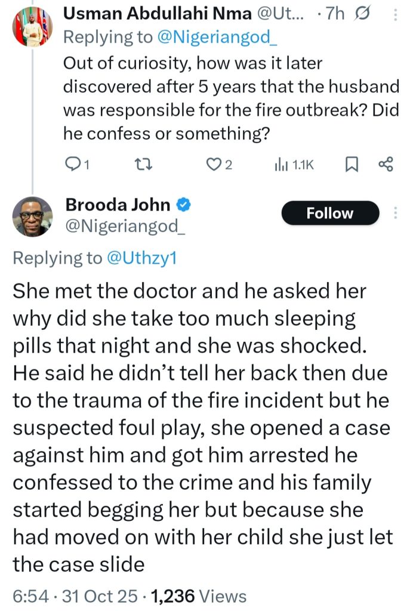Open more options on Usman's tweet

tap(395, 15)
